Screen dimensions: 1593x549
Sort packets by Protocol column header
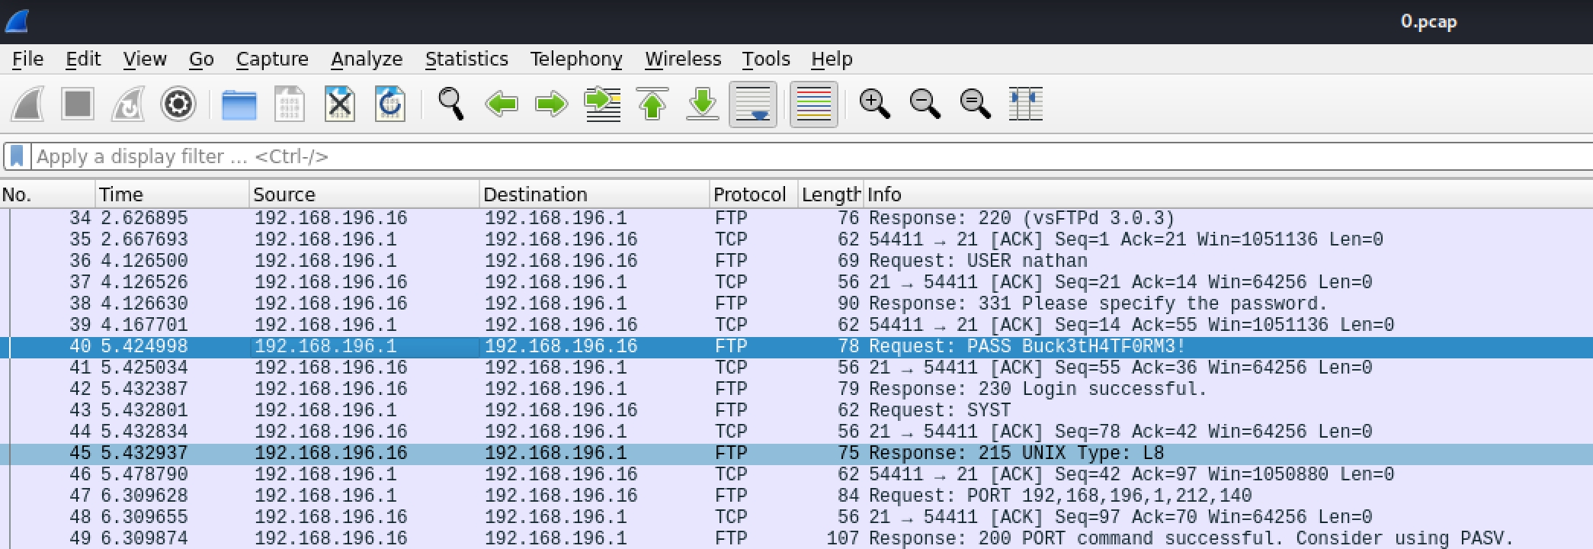coord(749,194)
